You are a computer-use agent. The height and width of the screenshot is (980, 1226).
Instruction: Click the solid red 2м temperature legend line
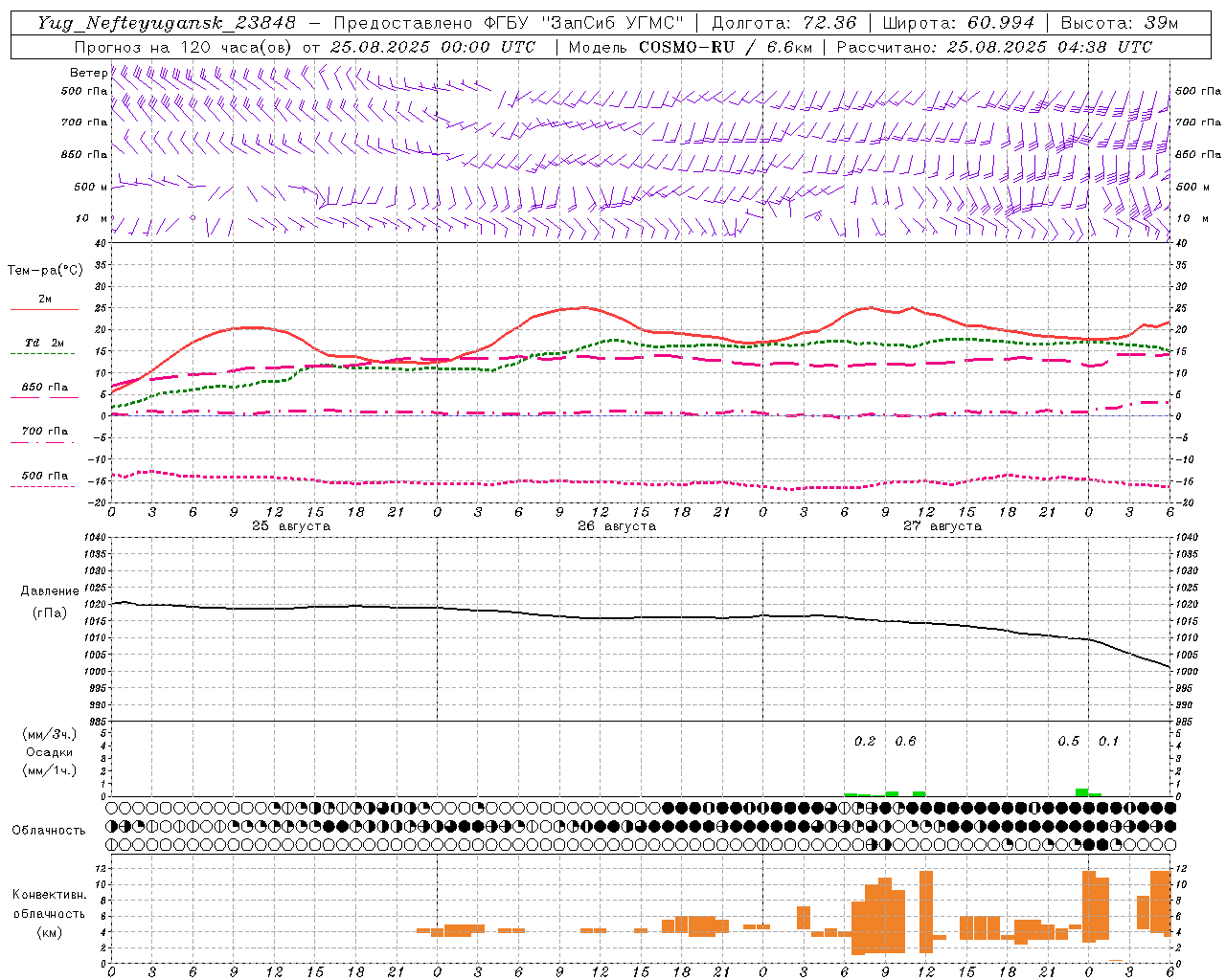coord(44,309)
